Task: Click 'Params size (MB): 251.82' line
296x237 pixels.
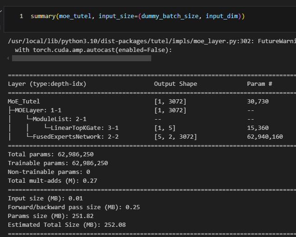Action: click(x=51, y=216)
